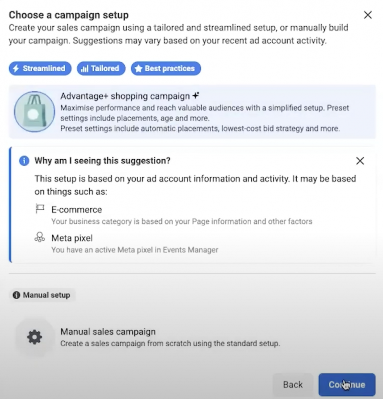Click the E-commerce flag icon
The image size is (383, 399).
[x=40, y=209]
